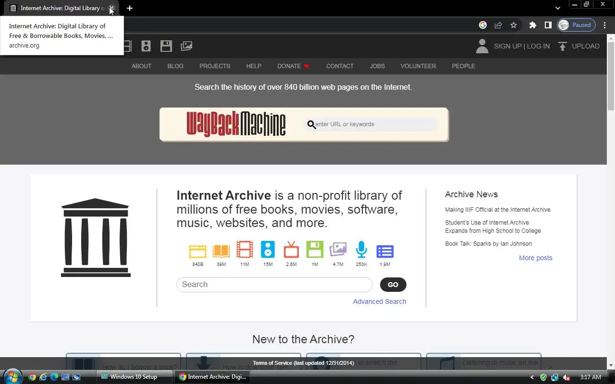
Task: Open the CONTACT menu item
Action: [x=340, y=66]
